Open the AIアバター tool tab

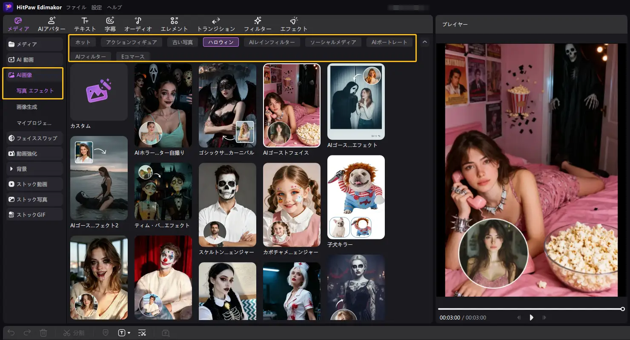click(52, 24)
